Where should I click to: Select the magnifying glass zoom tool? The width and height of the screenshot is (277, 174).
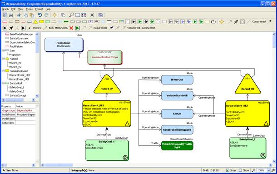coord(71,15)
